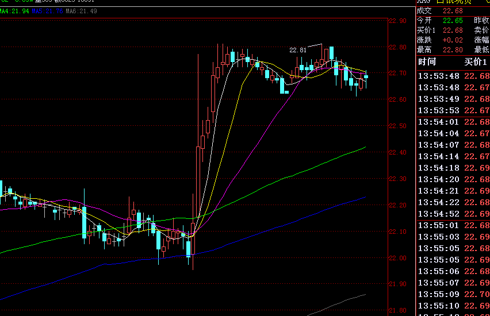The height and width of the screenshot is (316, 490).
Task: Select the 13:54:07 tick row
Action: 453,145
